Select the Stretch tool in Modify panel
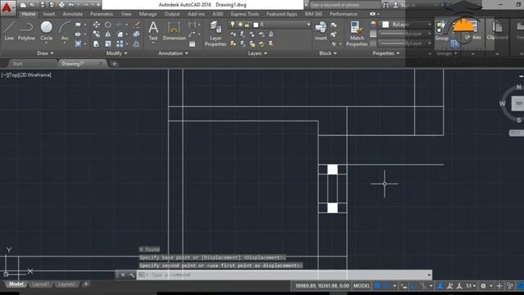Screen dimensions: 524x295 (97, 43)
